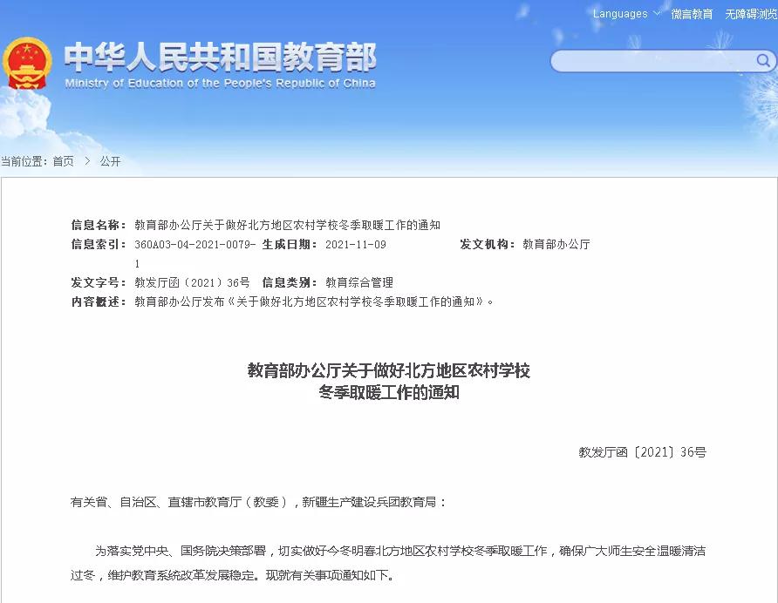The width and height of the screenshot is (778, 603).
Task: Click the Ministry of Education English subtitle
Action: 220,84
